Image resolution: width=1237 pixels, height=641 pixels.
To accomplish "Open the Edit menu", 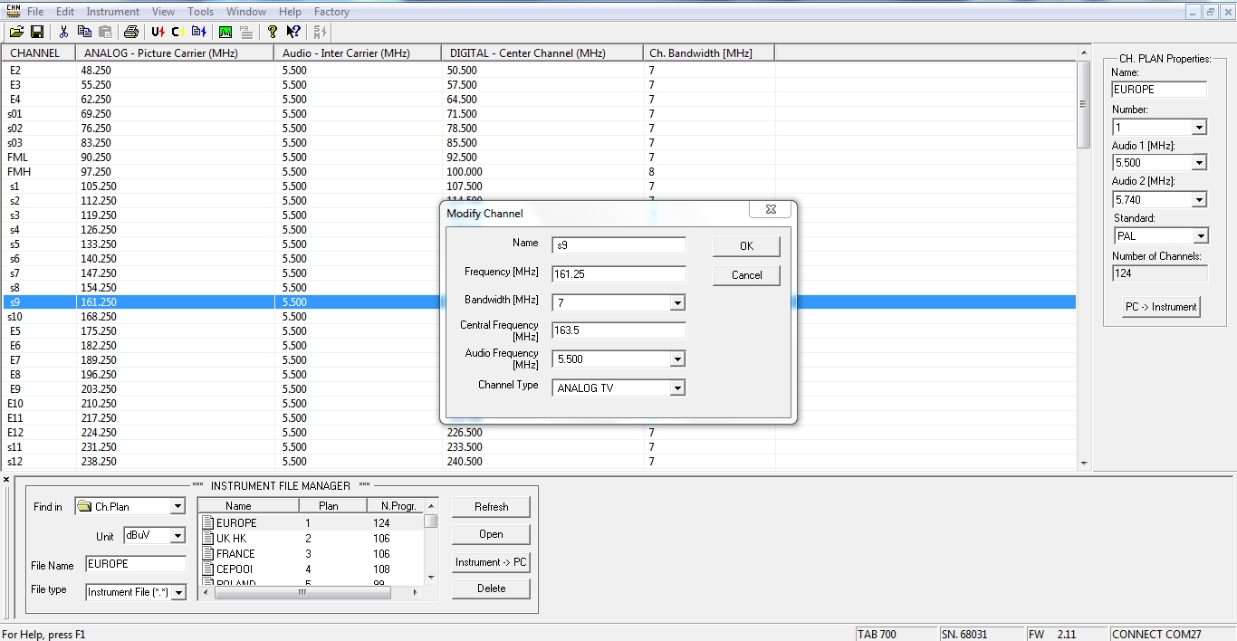I will [65, 12].
